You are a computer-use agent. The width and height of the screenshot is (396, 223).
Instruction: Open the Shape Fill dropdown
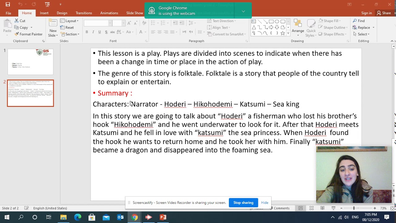[329, 21]
